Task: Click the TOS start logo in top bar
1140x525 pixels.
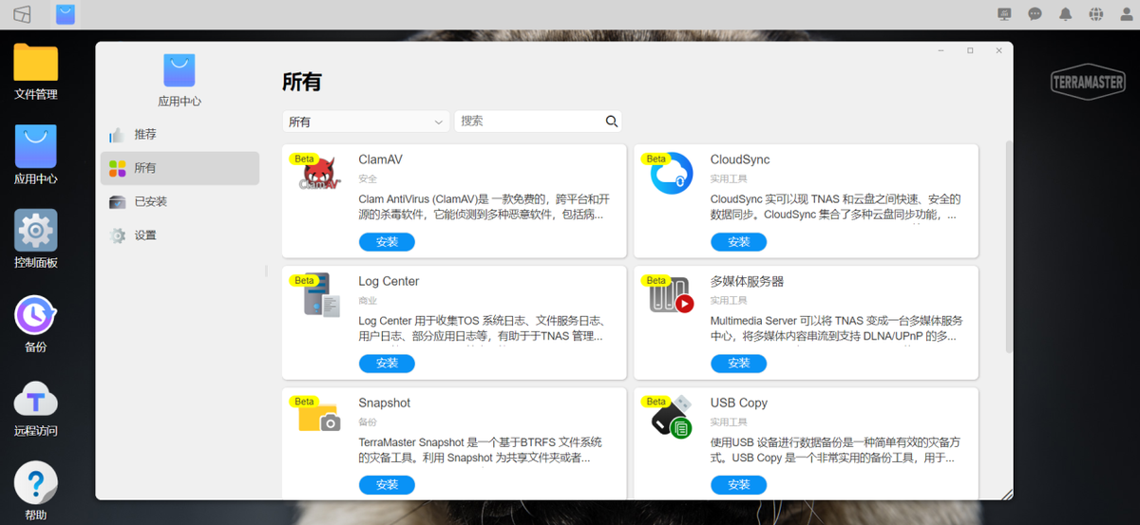Action: click(22, 14)
